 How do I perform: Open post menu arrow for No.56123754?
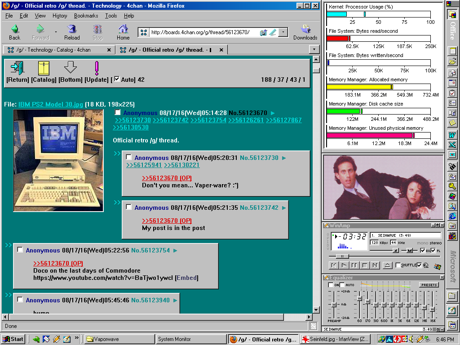pyautogui.click(x=176, y=251)
